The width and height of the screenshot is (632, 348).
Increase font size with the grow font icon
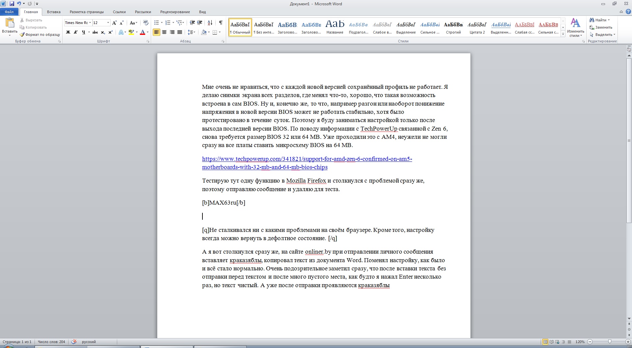(x=114, y=23)
